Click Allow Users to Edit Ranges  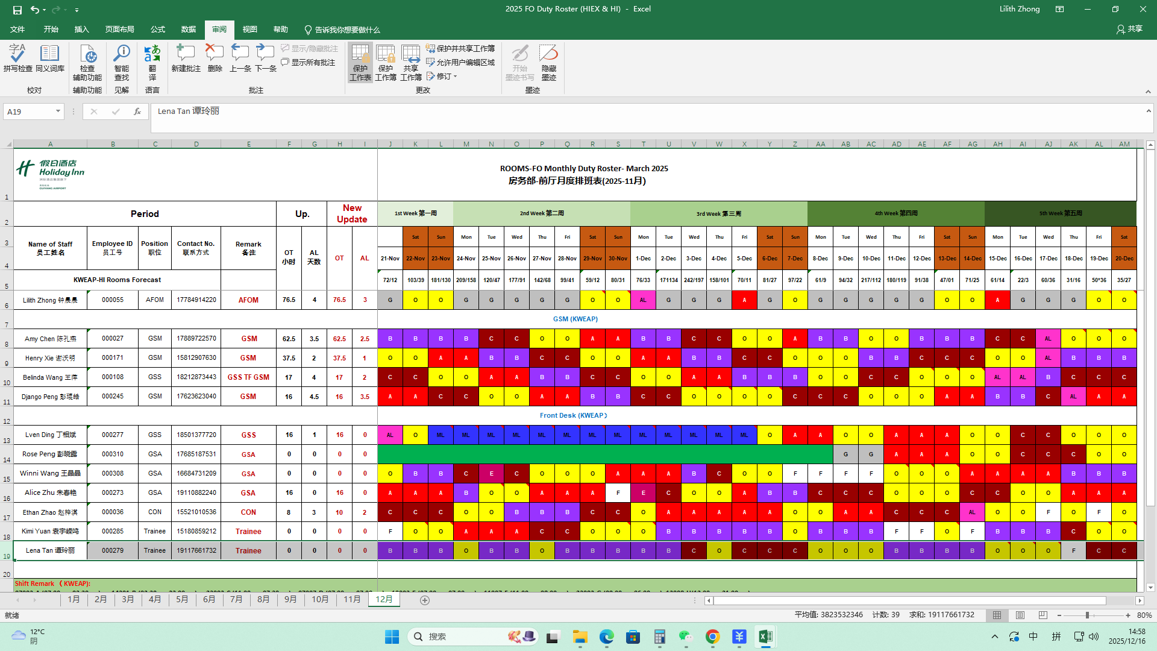pyautogui.click(x=460, y=63)
